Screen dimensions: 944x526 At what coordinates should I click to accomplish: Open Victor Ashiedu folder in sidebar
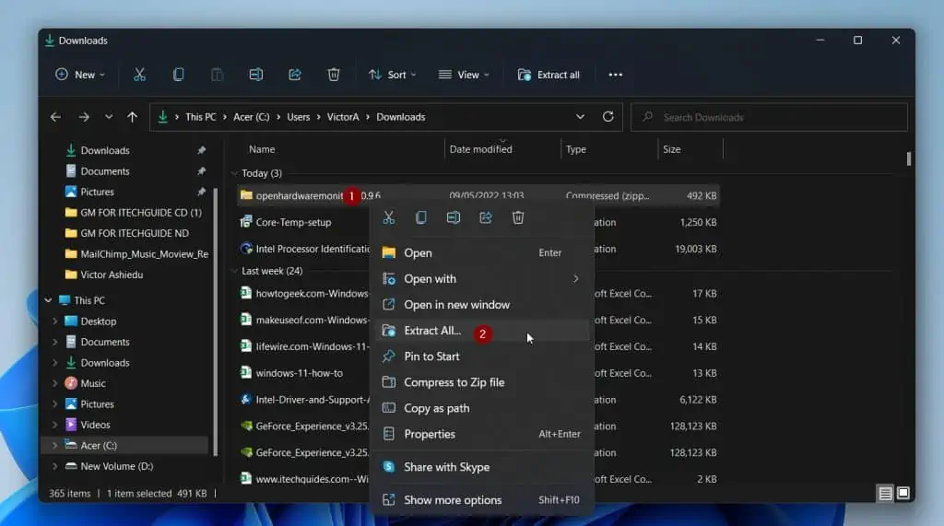point(112,275)
